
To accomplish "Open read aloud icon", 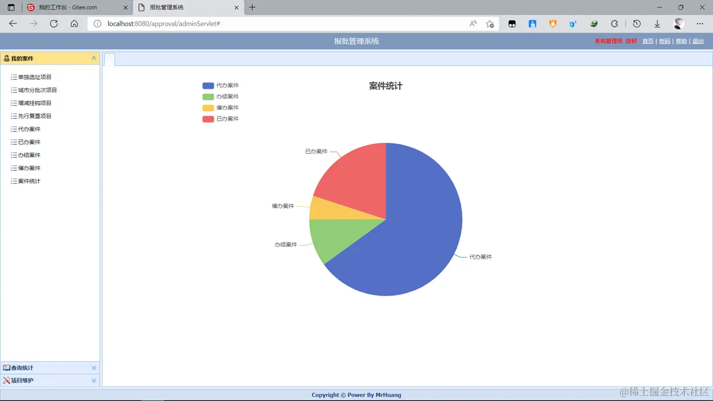I will (473, 24).
